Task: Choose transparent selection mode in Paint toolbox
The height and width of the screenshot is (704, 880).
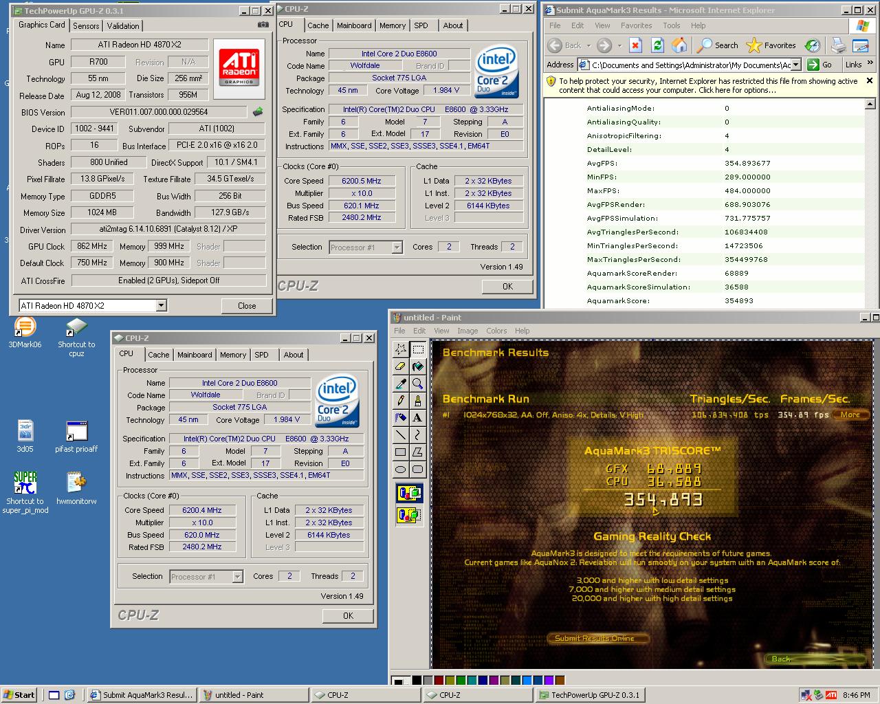Action: click(x=409, y=514)
